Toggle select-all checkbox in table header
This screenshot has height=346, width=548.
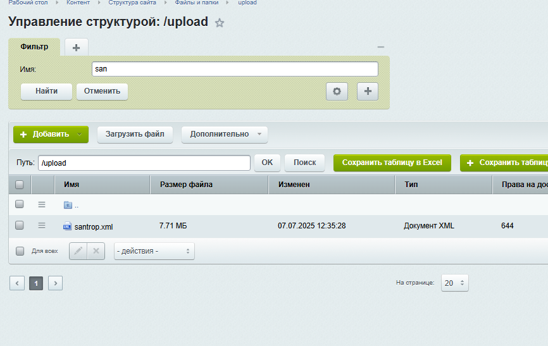tap(20, 185)
